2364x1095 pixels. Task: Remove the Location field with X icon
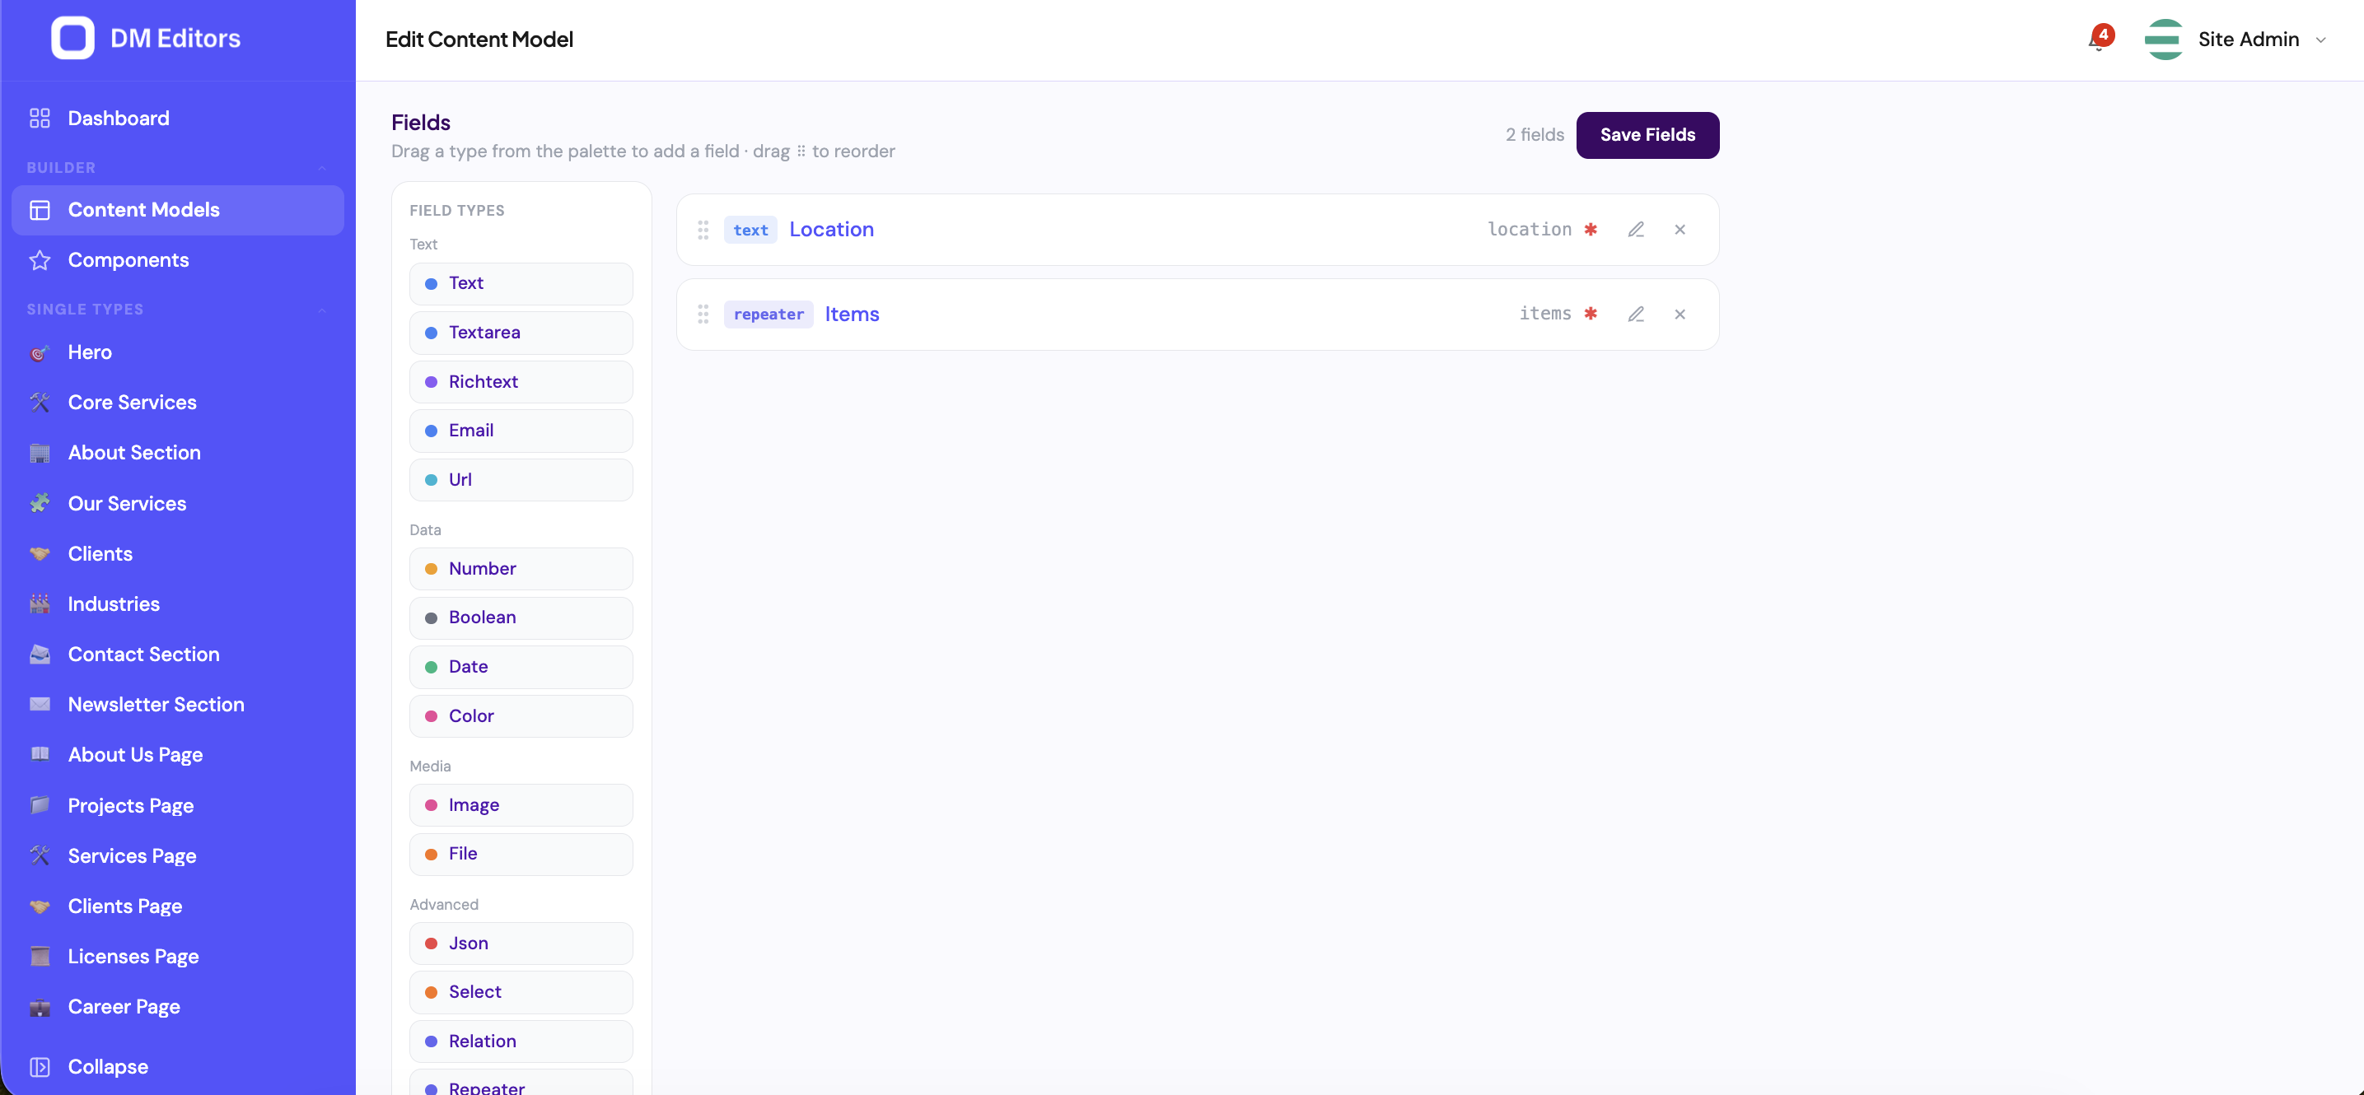click(1680, 231)
